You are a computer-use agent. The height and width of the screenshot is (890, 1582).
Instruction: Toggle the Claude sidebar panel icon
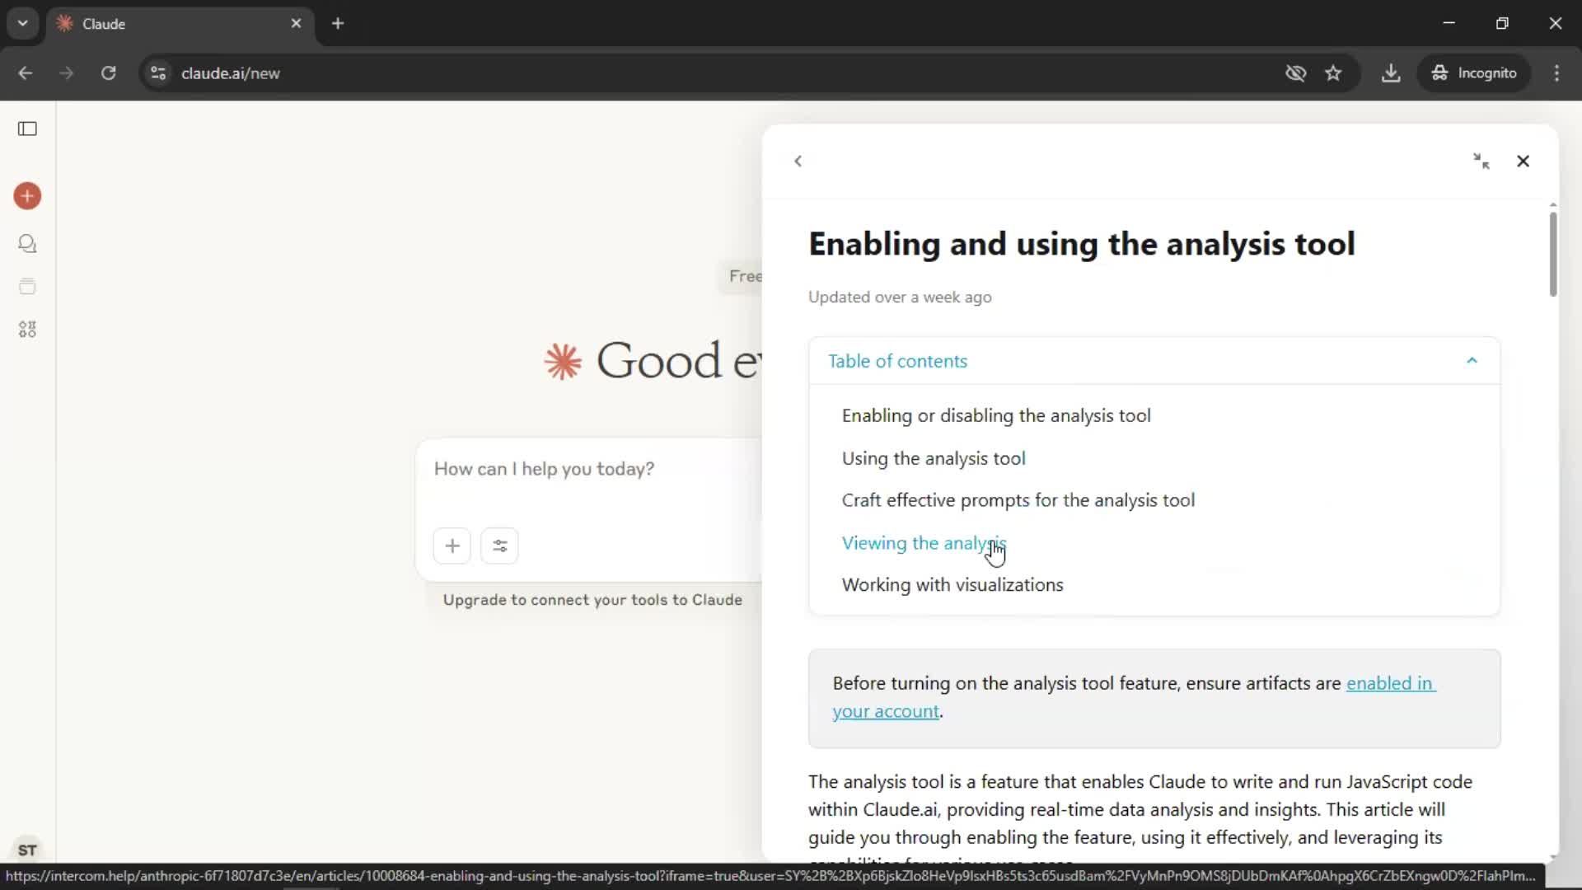pos(27,129)
